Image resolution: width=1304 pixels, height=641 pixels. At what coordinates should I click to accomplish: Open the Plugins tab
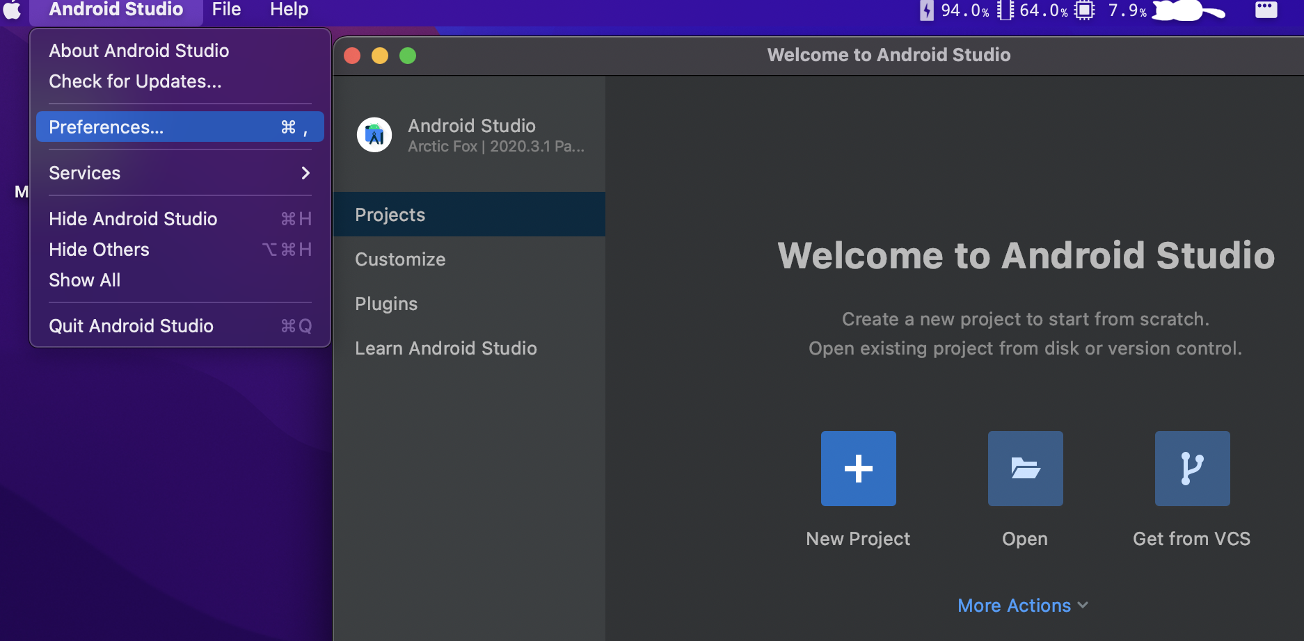469,304
